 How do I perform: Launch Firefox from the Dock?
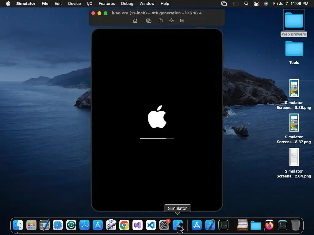click(x=269, y=225)
